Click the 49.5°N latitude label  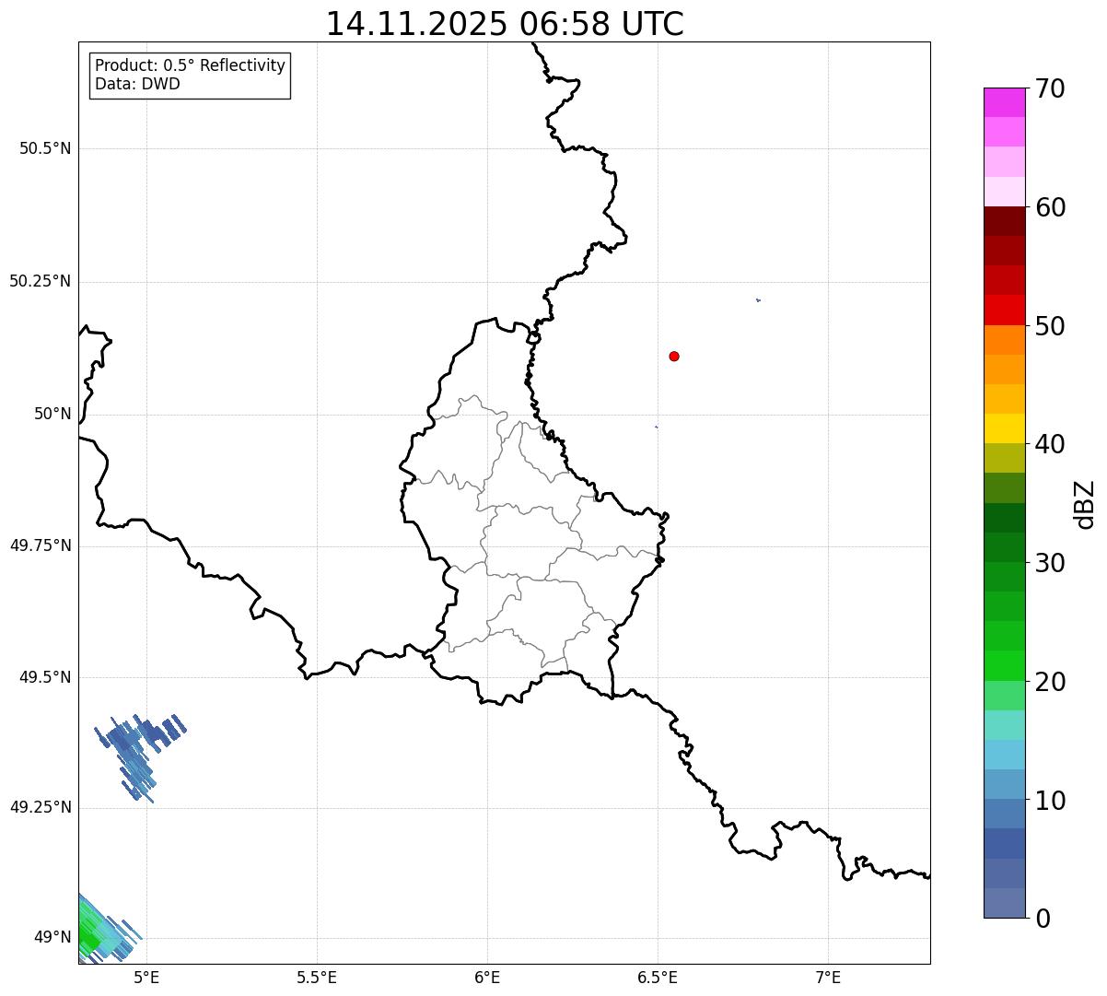(x=45, y=678)
